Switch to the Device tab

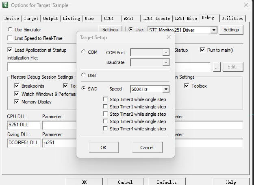click(11, 18)
